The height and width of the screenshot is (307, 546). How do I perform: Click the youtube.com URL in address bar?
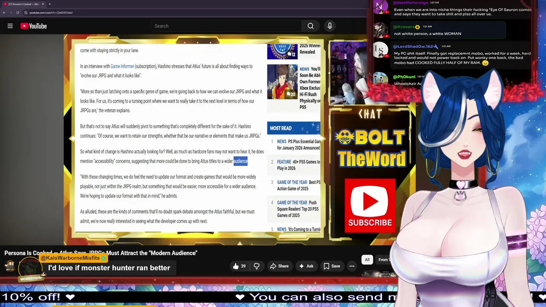51,12
